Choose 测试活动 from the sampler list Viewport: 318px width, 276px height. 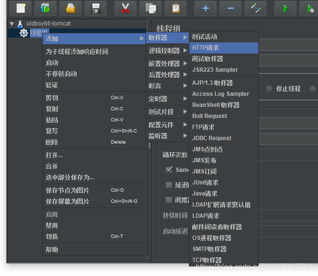224,37
